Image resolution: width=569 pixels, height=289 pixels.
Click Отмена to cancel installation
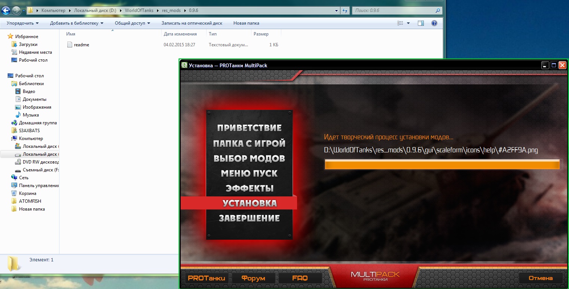pos(541,278)
